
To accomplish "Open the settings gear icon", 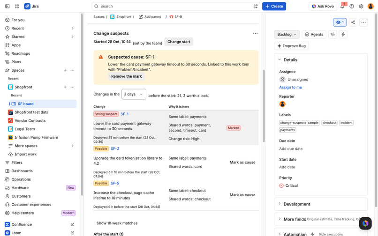I will (361, 6).
